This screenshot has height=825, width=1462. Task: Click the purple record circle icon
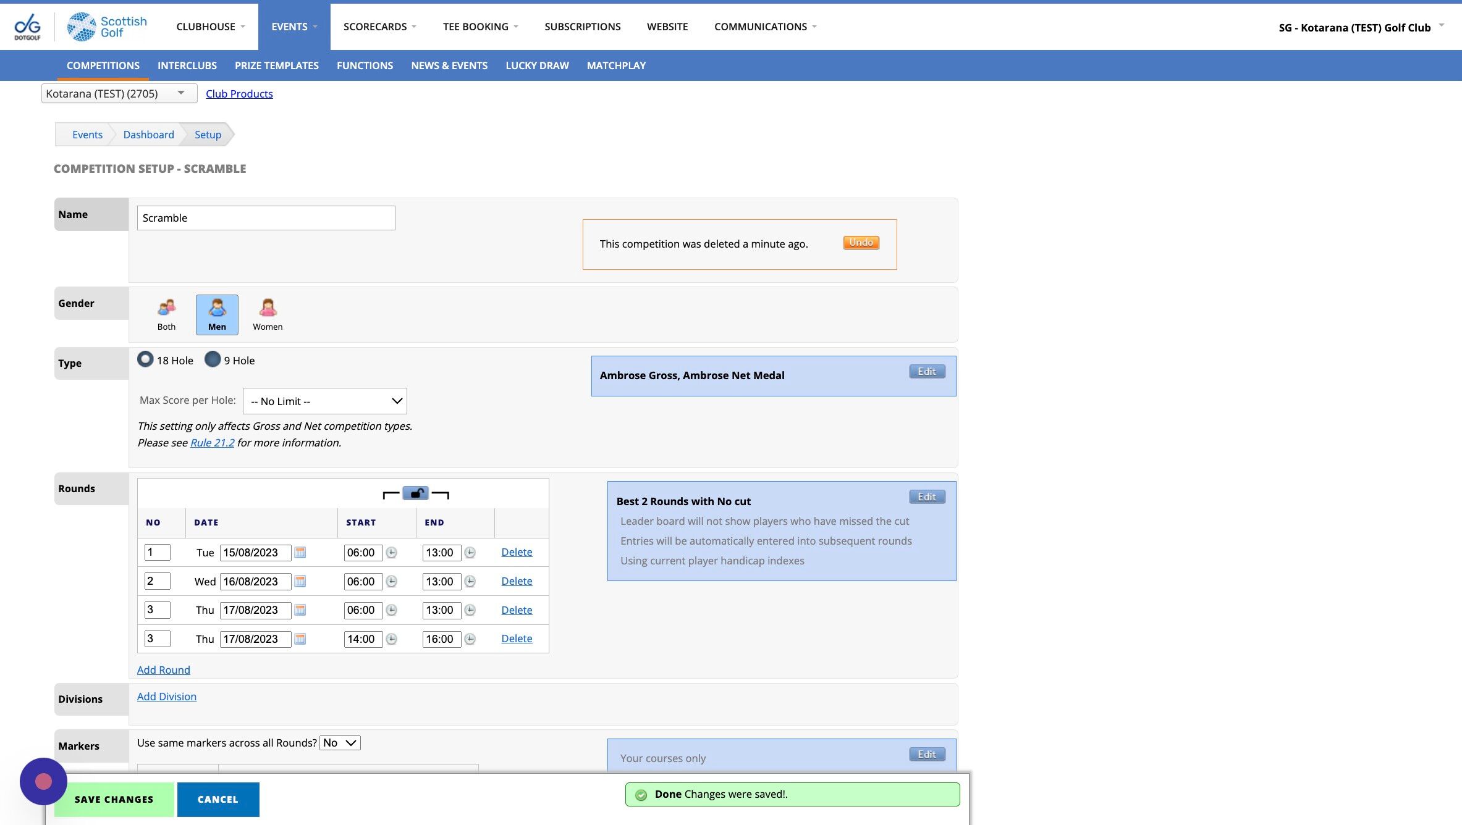[43, 781]
